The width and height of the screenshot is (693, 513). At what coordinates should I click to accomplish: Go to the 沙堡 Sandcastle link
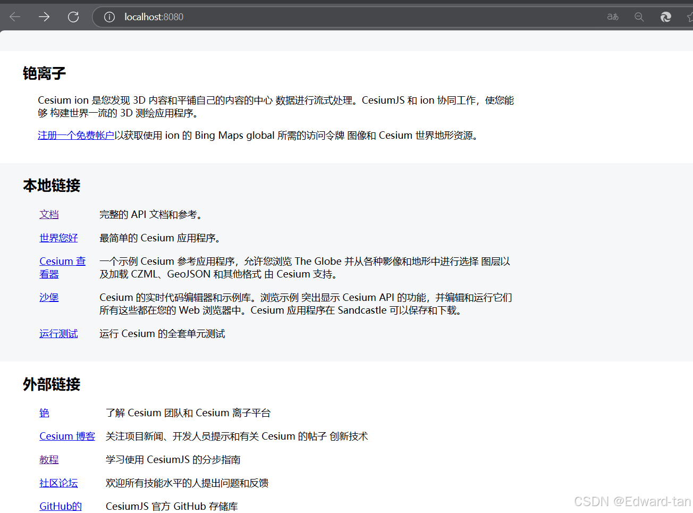[x=49, y=297]
